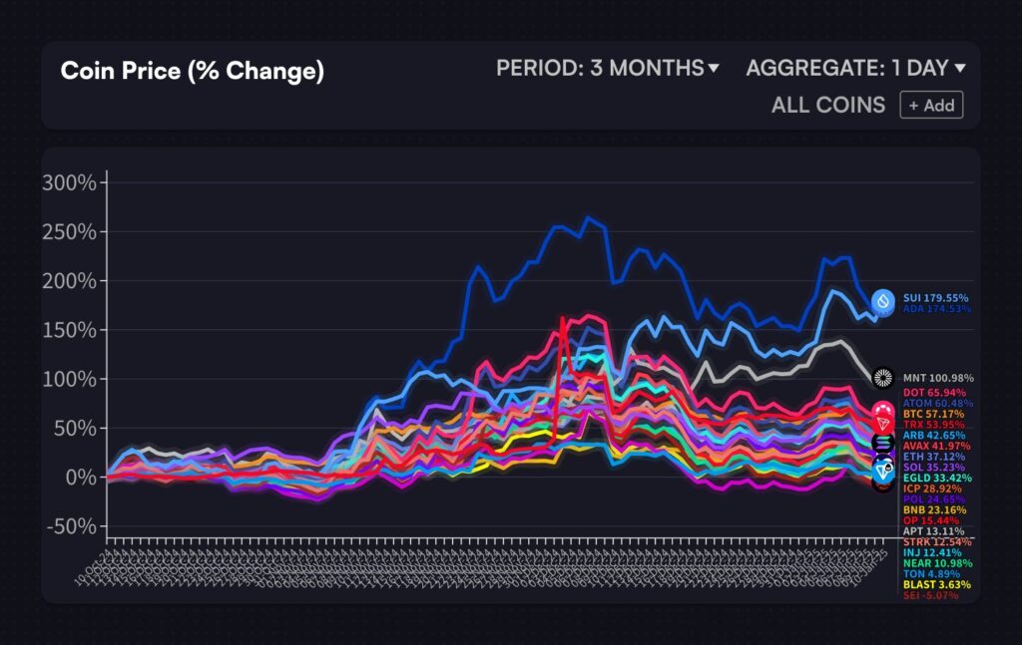
Task: Select the MNT 100.98% legend label
Action: [x=938, y=378]
